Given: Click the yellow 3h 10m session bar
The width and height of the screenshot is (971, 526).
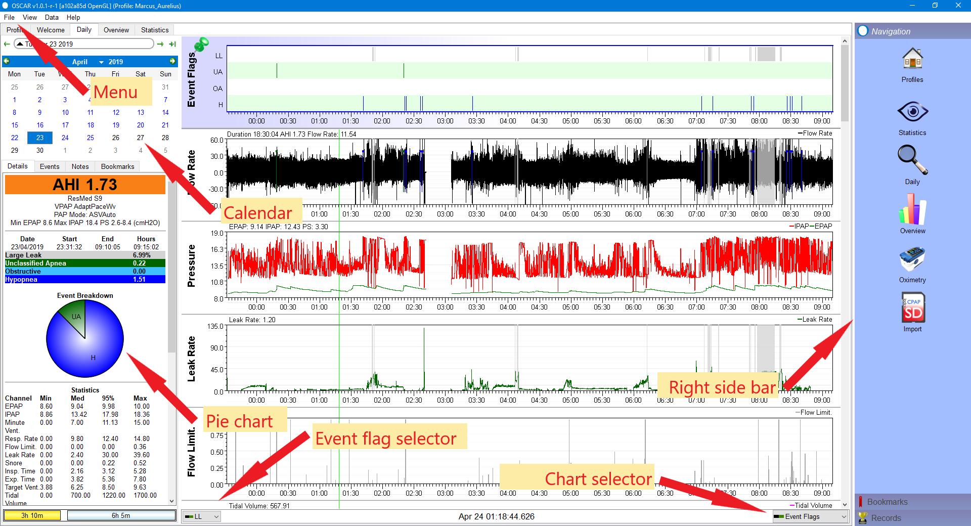Looking at the screenshot, I should [32, 515].
